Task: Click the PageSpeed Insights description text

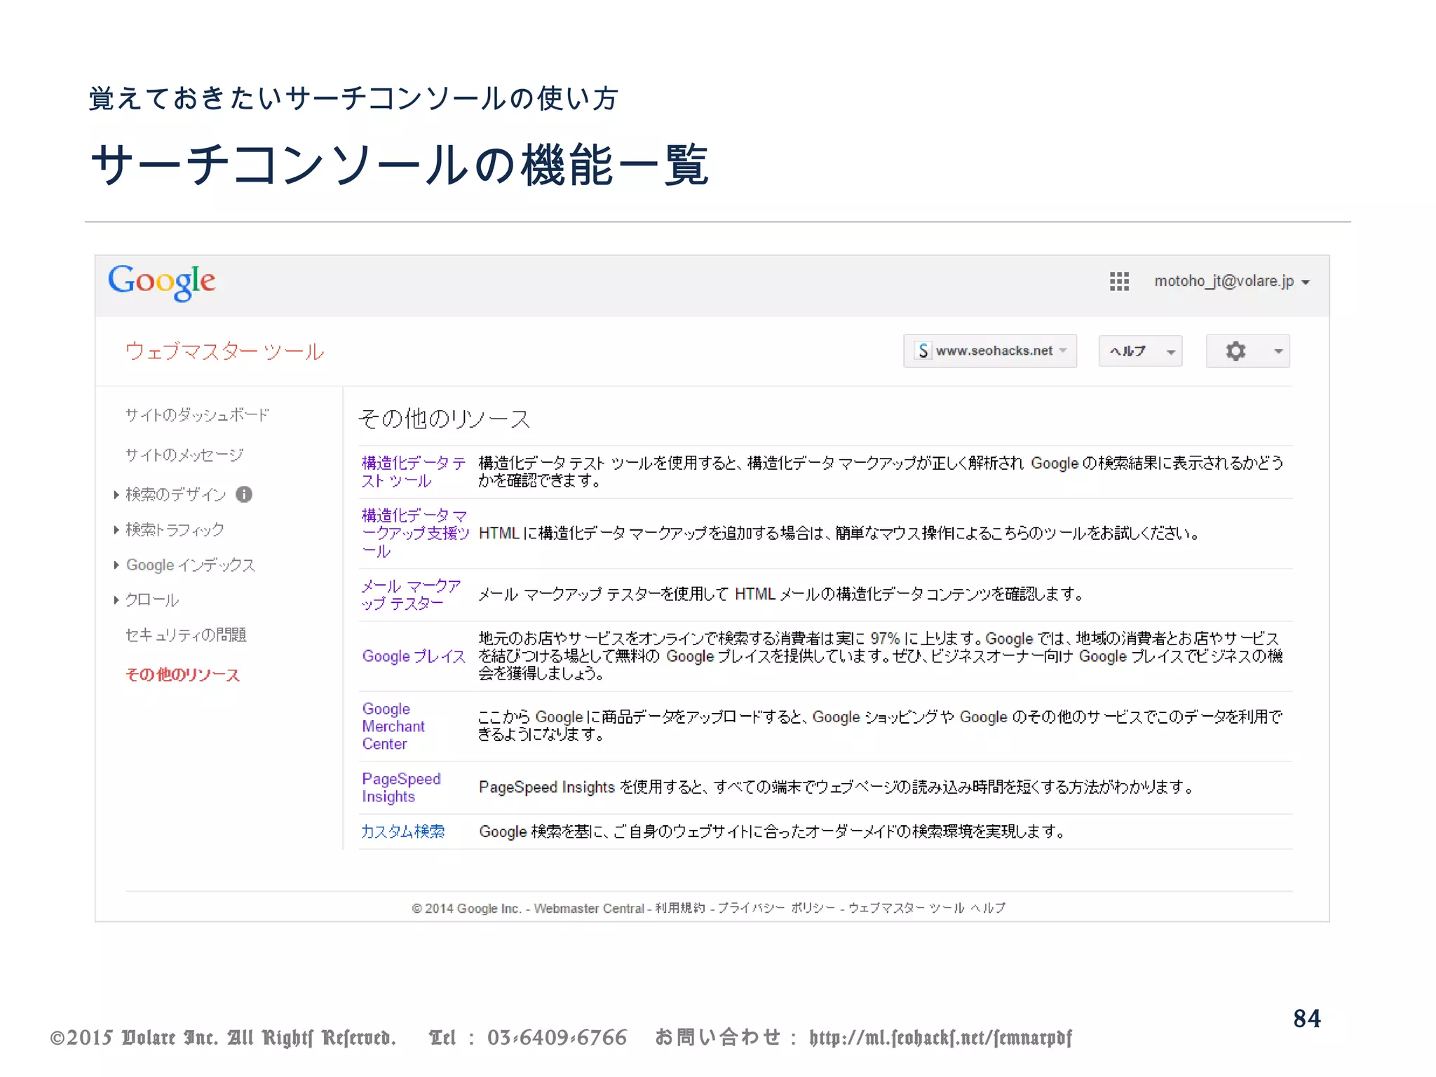Action: [x=836, y=787]
